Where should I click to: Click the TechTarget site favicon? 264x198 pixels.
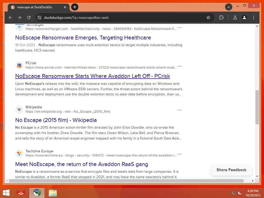pos(19,27)
